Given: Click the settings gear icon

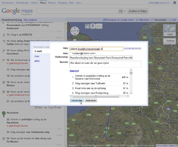Looking at the screenshot, I should [x=174, y=3].
